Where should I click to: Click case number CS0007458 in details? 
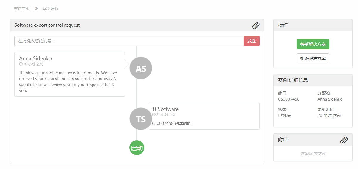(289, 99)
